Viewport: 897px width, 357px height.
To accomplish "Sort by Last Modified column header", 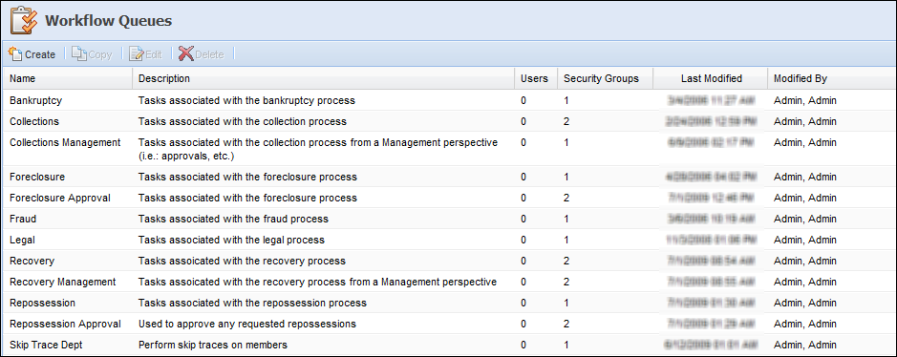I will (x=711, y=79).
